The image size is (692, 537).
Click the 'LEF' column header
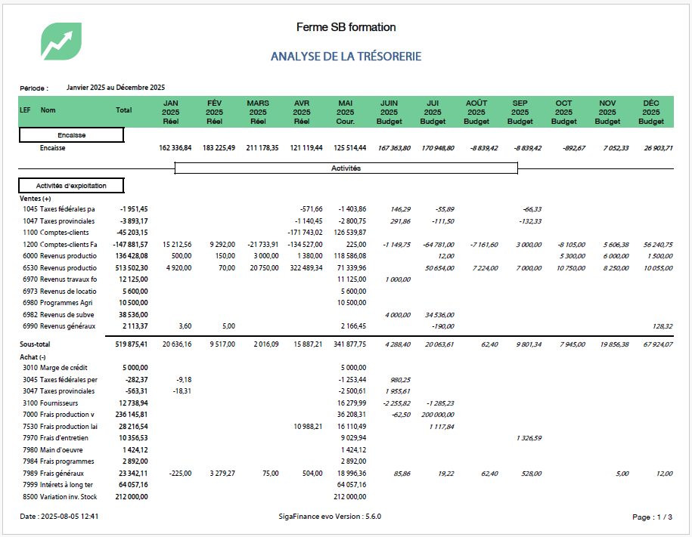25,110
